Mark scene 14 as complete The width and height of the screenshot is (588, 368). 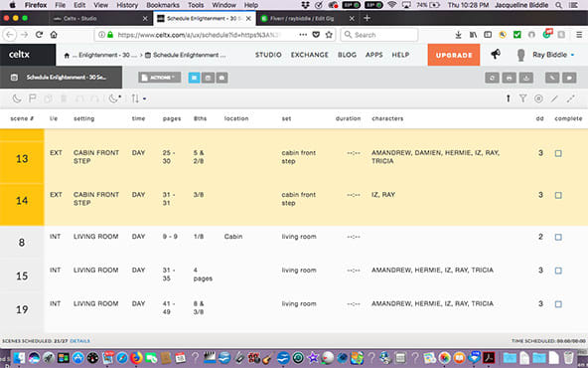(558, 195)
